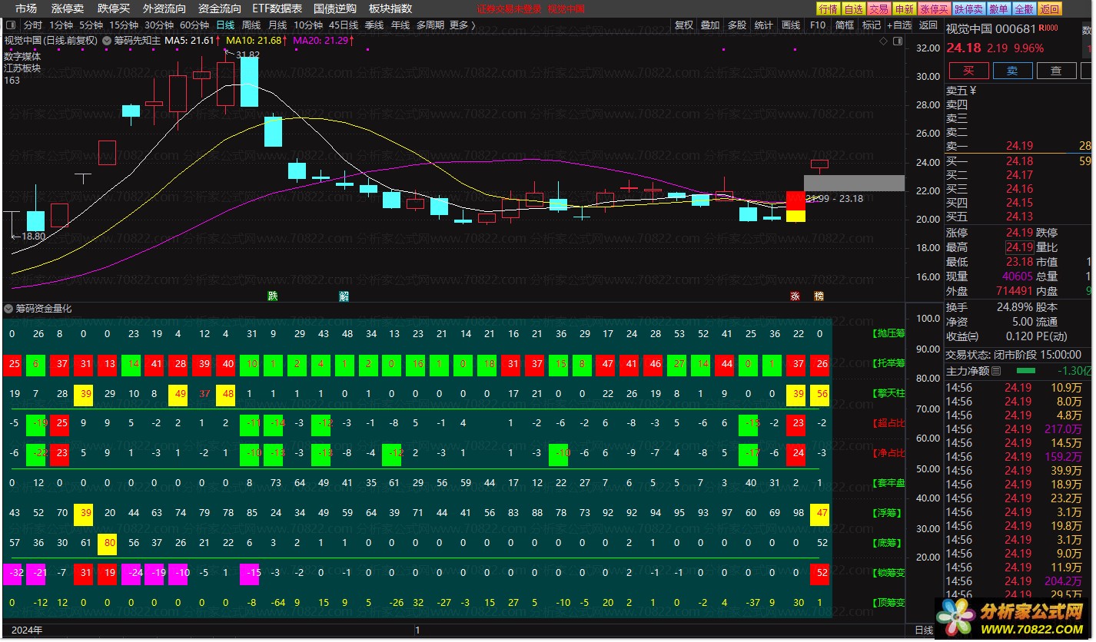Toggle the 复权 toolbar option
The height and width of the screenshot is (642, 1096).
684,25
